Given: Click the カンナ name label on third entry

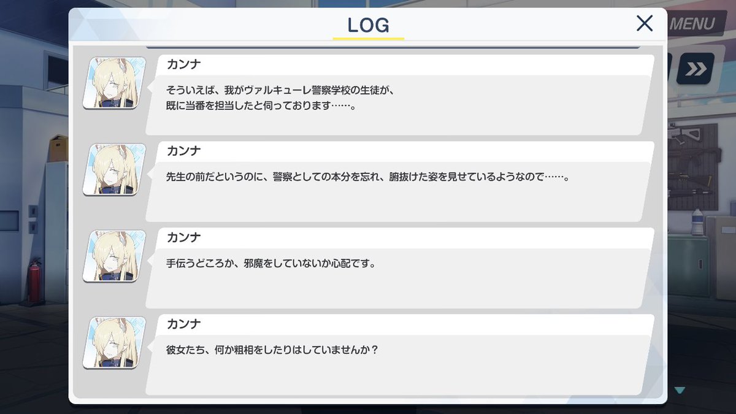Looking at the screenshot, I should tap(184, 237).
